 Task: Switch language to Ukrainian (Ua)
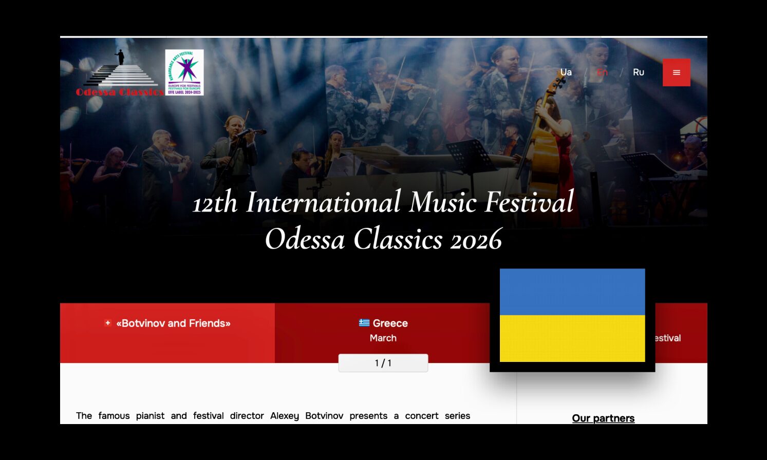pyautogui.click(x=566, y=72)
